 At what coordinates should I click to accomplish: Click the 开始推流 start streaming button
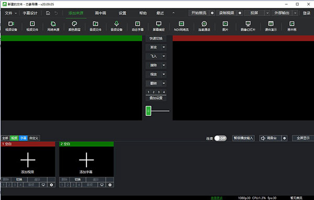(x=199, y=13)
